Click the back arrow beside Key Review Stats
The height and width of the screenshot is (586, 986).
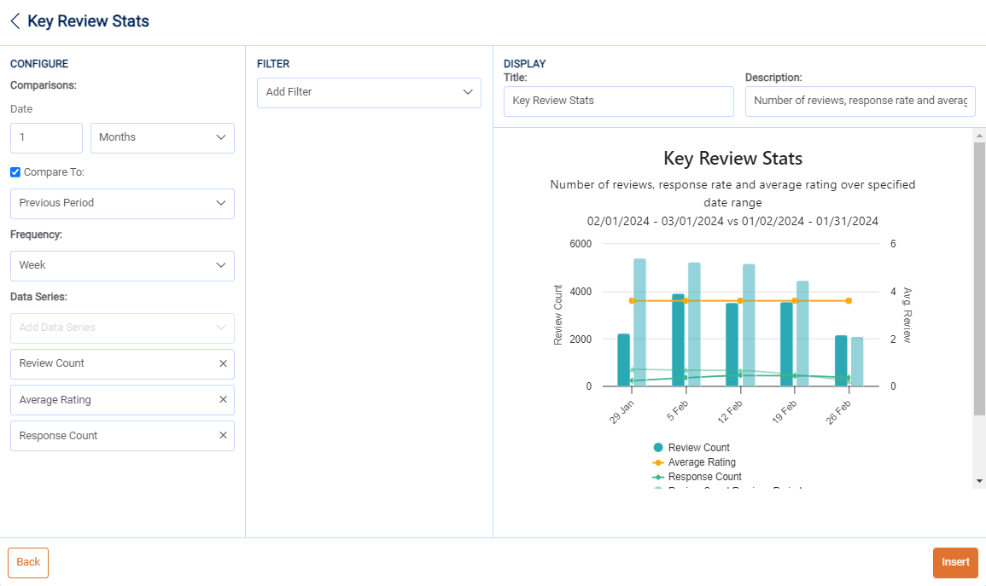click(15, 21)
